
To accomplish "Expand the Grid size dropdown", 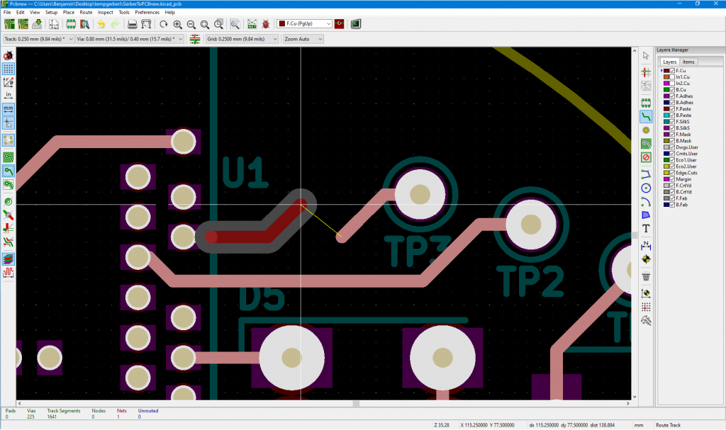I will pos(241,38).
